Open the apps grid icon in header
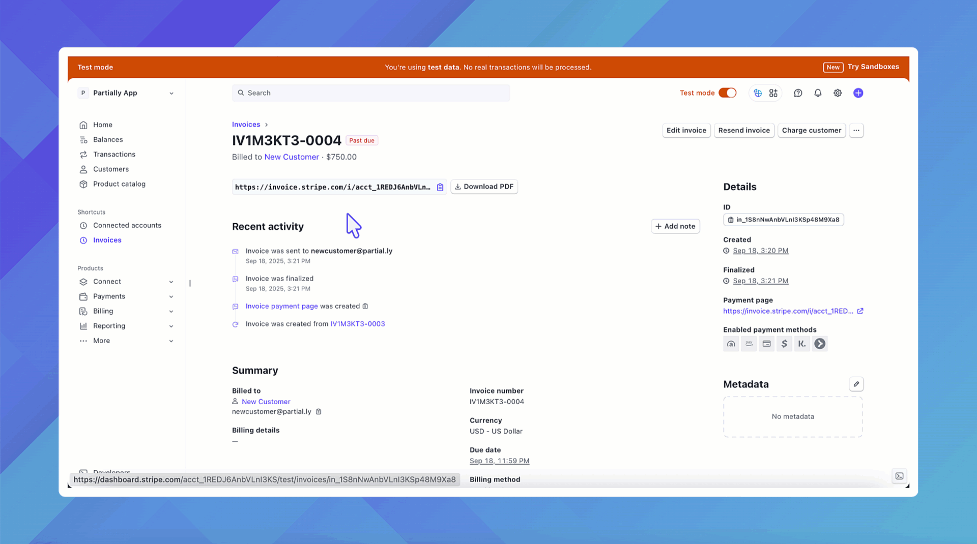The image size is (977, 544). tap(773, 93)
